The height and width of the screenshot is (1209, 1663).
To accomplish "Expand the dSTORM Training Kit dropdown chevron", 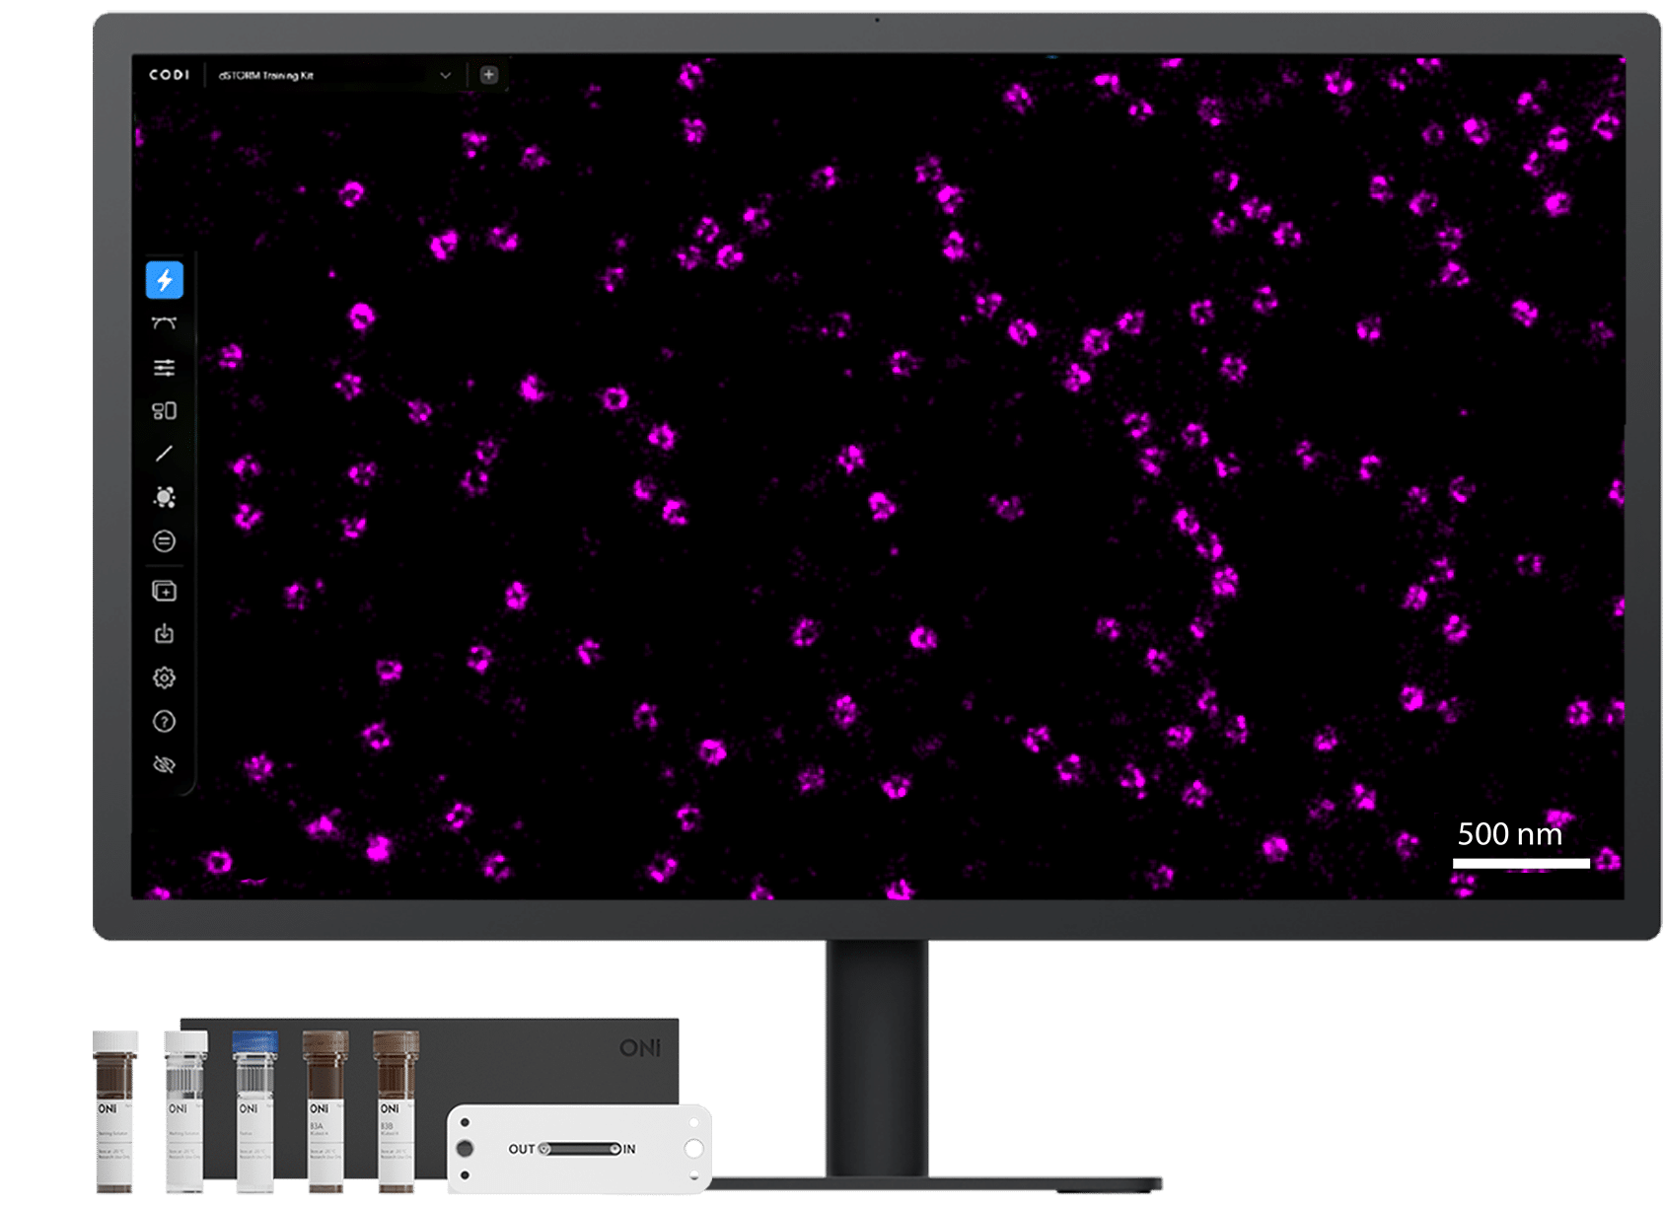I will [445, 76].
